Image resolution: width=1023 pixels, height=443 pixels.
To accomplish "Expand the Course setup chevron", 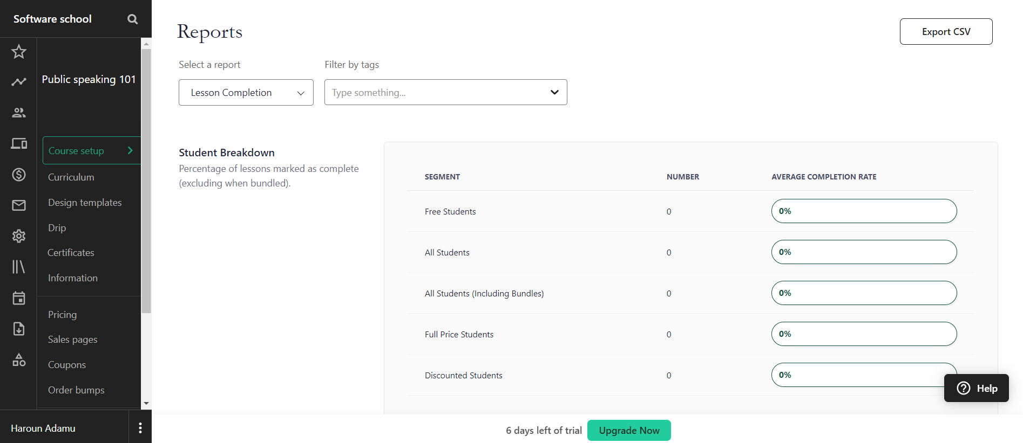I will pos(130,150).
